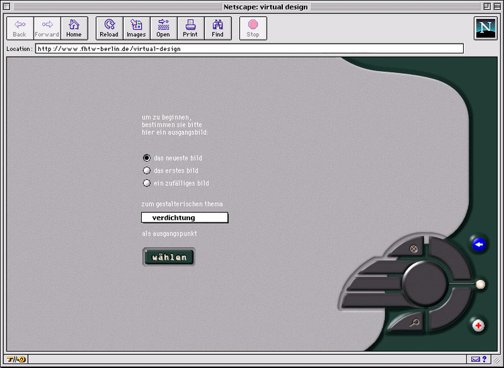Screen dimensions: 504x368
Task: Click the zoom box in the title bar
Action: (487, 7)
